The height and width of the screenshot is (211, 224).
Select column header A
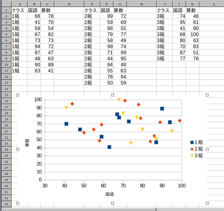point(19,4)
